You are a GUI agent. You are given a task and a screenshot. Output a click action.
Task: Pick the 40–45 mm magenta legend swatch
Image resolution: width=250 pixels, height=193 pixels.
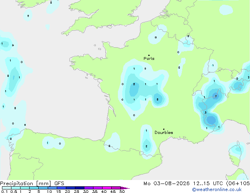click(x=107, y=188)
